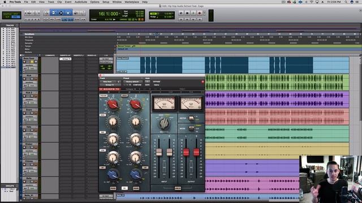Select the Grabber tool in the toolbar
Image resolution: width=362 pixels, height=203 pixels.
coord(68,13)
